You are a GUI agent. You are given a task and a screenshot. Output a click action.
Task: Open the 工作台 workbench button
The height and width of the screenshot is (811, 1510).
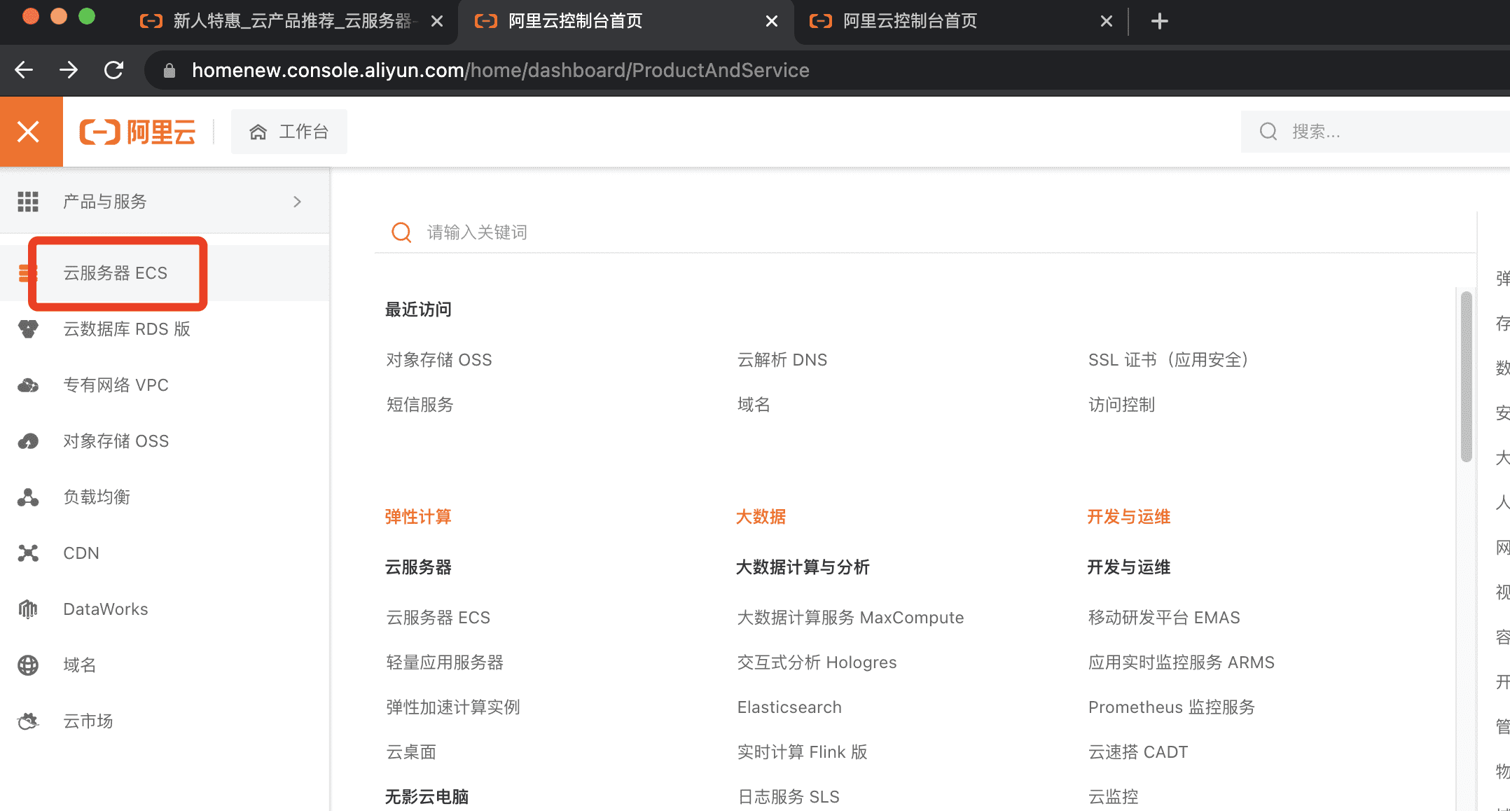(x=289, y=132)
